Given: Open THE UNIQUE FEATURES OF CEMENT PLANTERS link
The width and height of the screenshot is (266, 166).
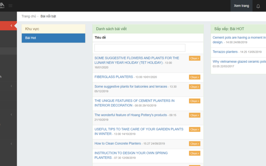Looking at the screenshot, I should coord(134,103).
